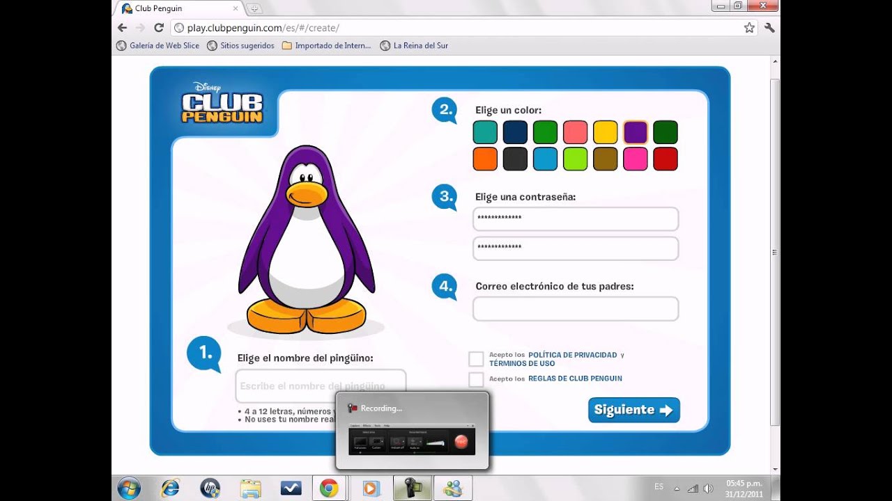Open the Galería de Web Slice bookmark
This screenshot has width=892, height=501.
pos(157,45)
